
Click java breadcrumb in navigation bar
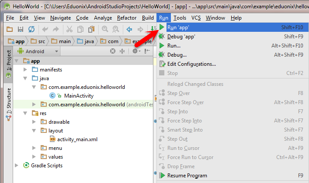[x=86, y=41]
